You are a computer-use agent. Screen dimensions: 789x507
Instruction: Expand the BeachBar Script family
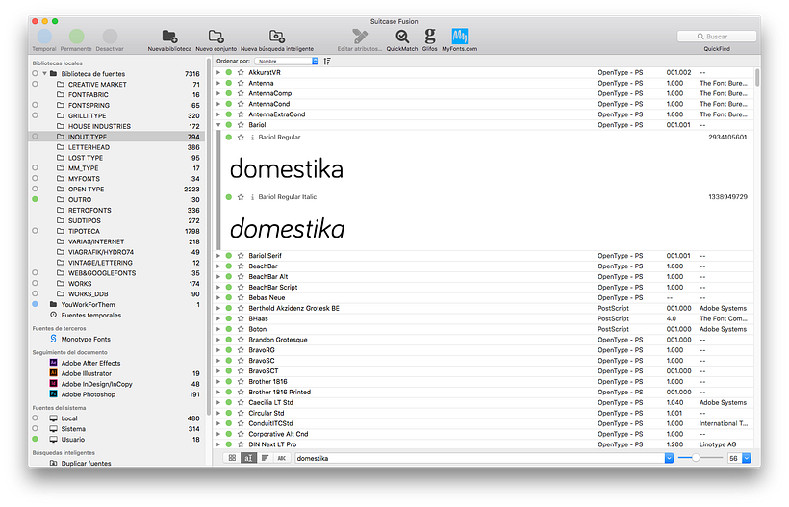coord(218,288)
